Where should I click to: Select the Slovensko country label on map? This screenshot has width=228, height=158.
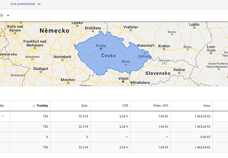158,73
